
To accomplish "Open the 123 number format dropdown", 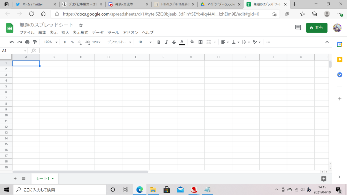I will 95,42.
